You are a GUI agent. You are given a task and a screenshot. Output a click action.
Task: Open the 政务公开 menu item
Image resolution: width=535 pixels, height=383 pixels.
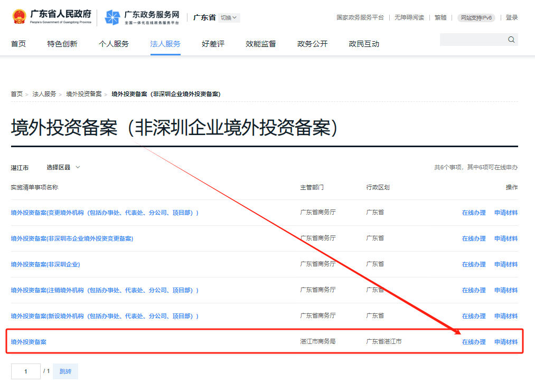click(x=312, y=44)
